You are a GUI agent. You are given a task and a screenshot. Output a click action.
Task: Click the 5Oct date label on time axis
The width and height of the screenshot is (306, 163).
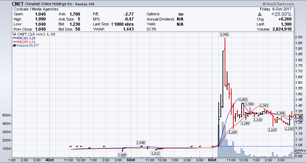tap(130, 160)
